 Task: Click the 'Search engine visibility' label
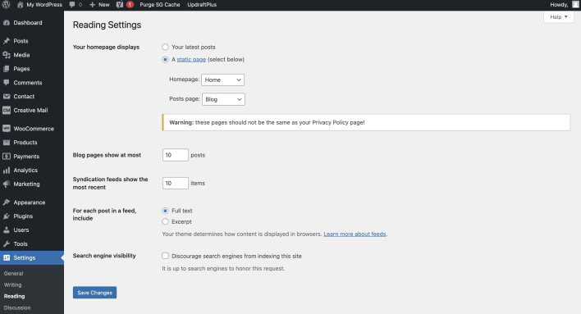tap(104, 256)
